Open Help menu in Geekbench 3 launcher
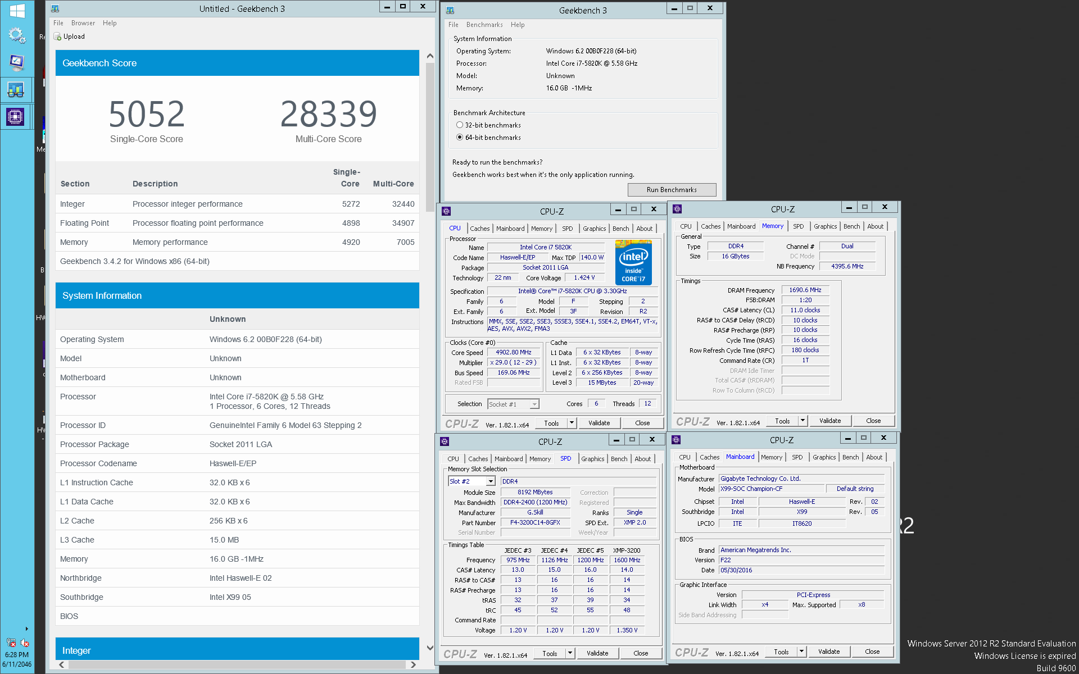This screenshot has height=674, width=1079. tap(518, 25)
